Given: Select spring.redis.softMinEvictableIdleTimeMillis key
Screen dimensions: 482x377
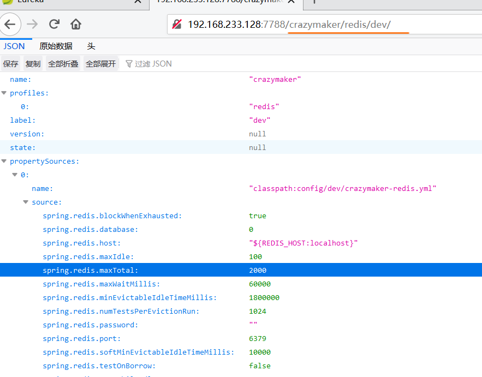Looking at the screenshot, I should coord(138,352).
